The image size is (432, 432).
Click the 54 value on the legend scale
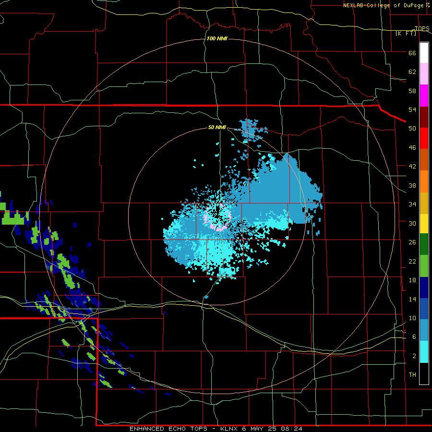(x=412, y=109)
